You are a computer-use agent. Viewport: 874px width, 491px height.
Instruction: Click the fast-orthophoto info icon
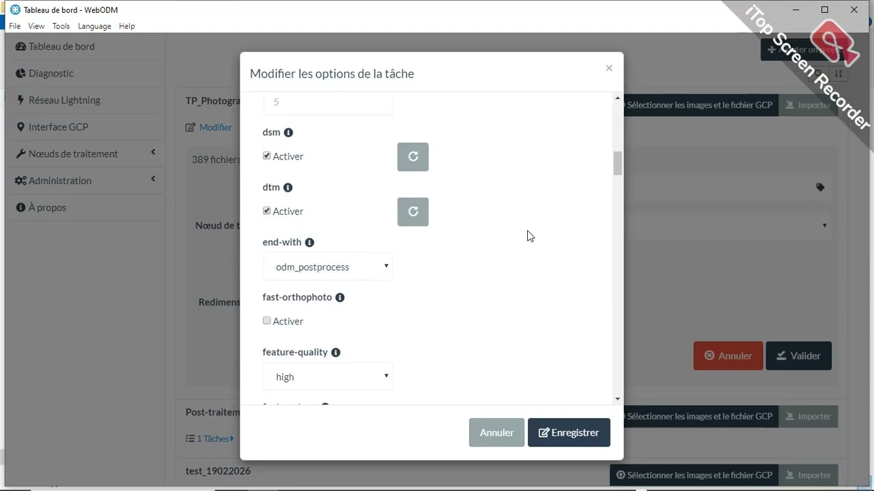click(340, 297)
